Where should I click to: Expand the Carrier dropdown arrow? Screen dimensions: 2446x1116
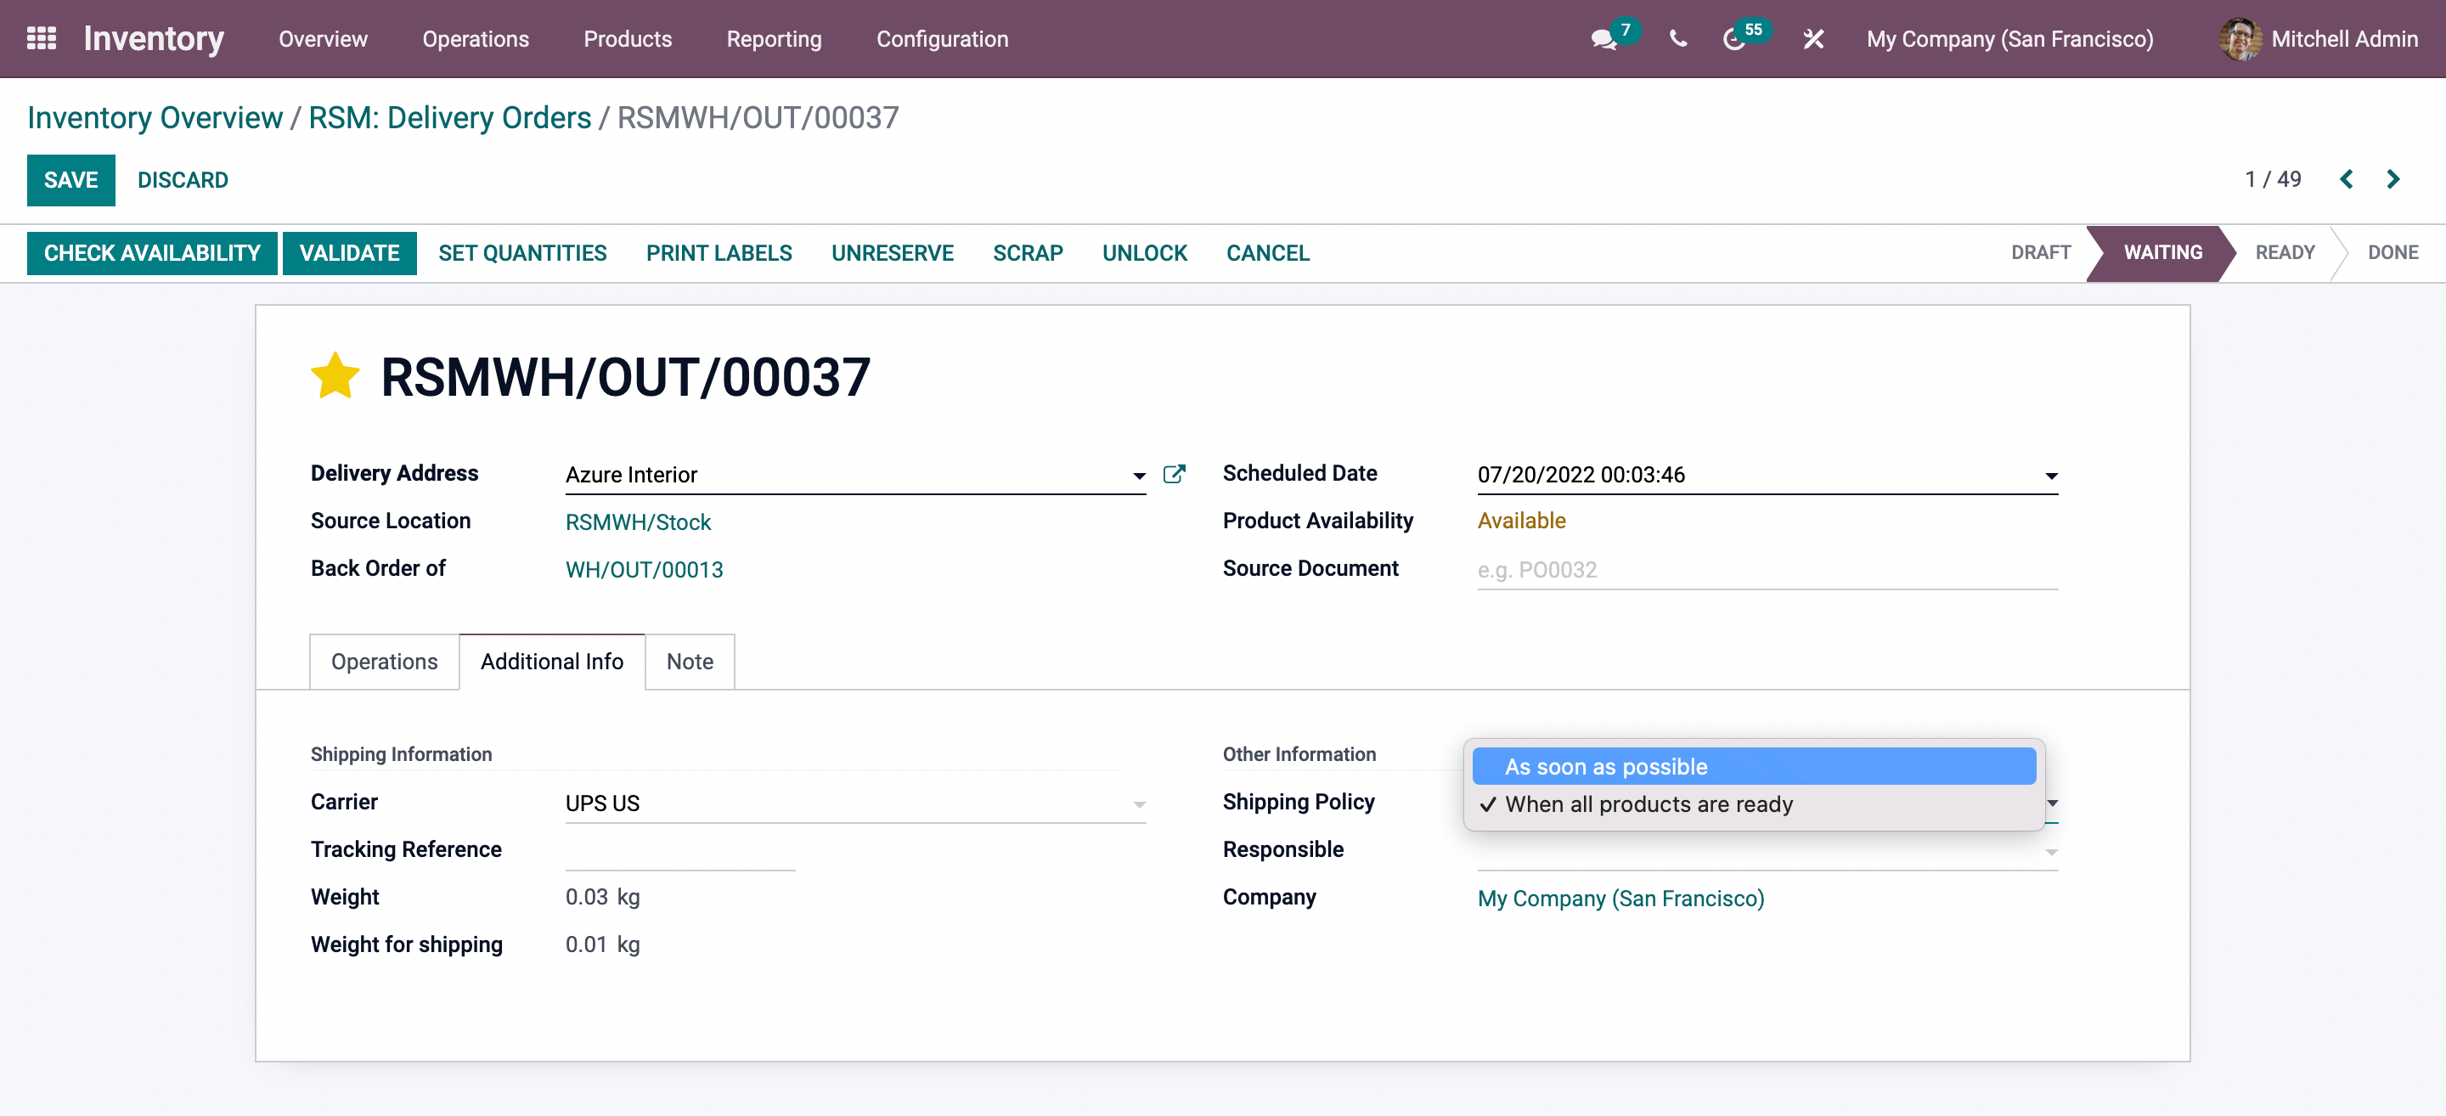coord(1138,804)
